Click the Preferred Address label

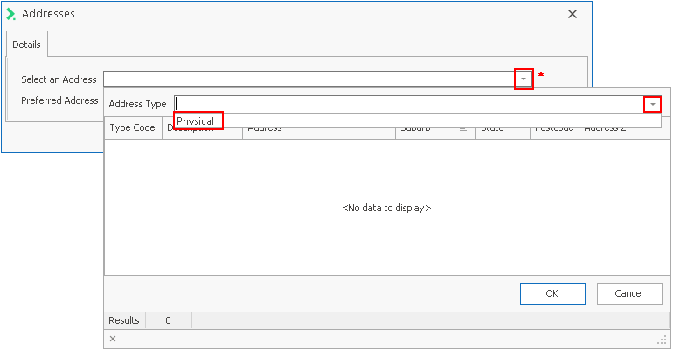(59, 100)
